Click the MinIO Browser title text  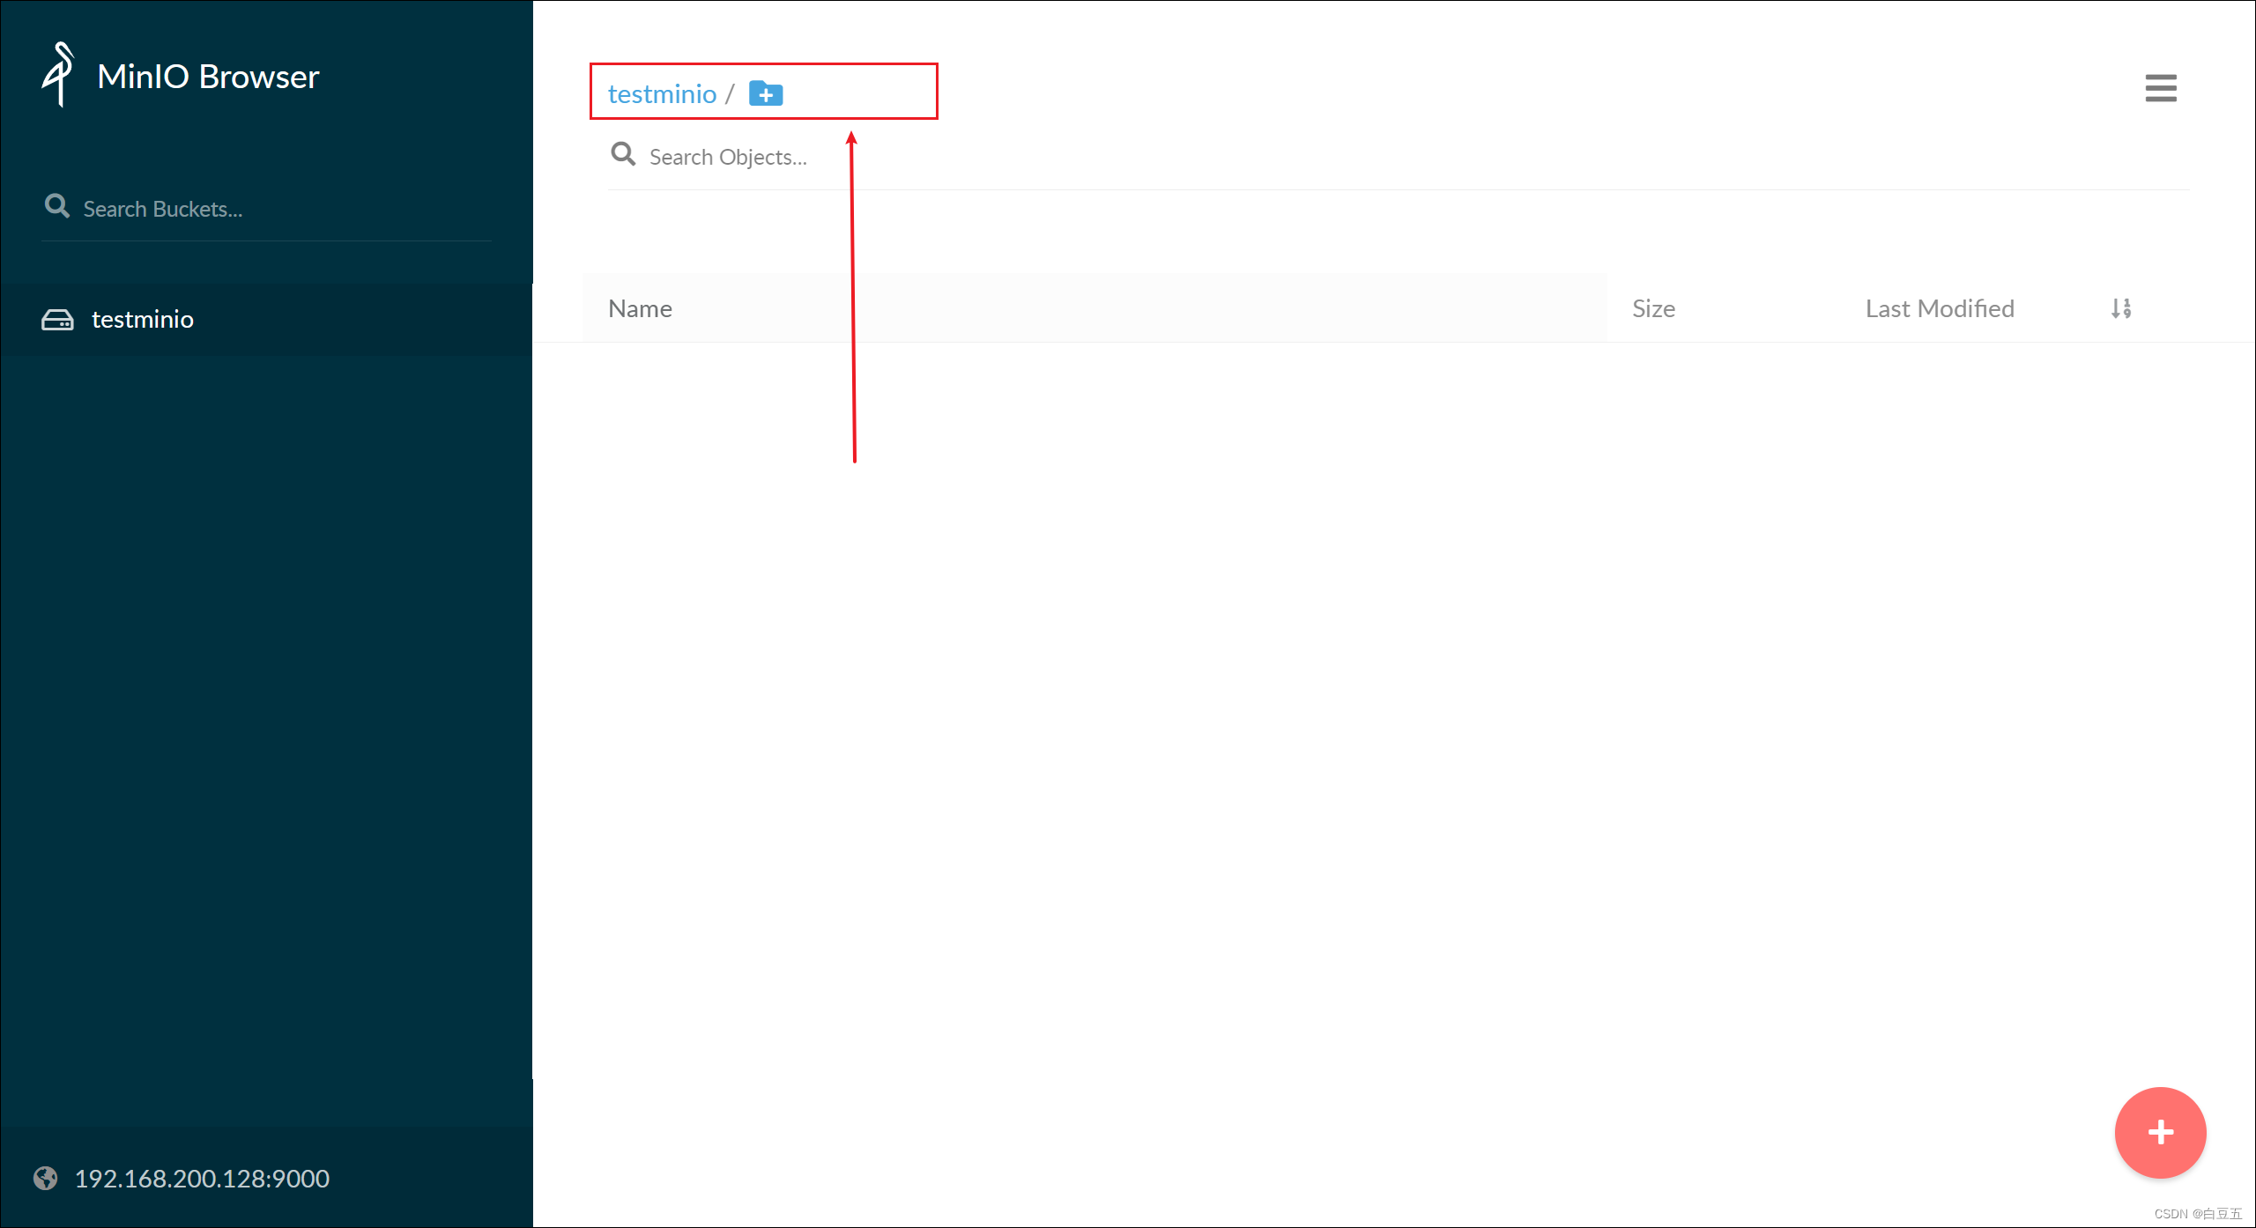point(208,77)
